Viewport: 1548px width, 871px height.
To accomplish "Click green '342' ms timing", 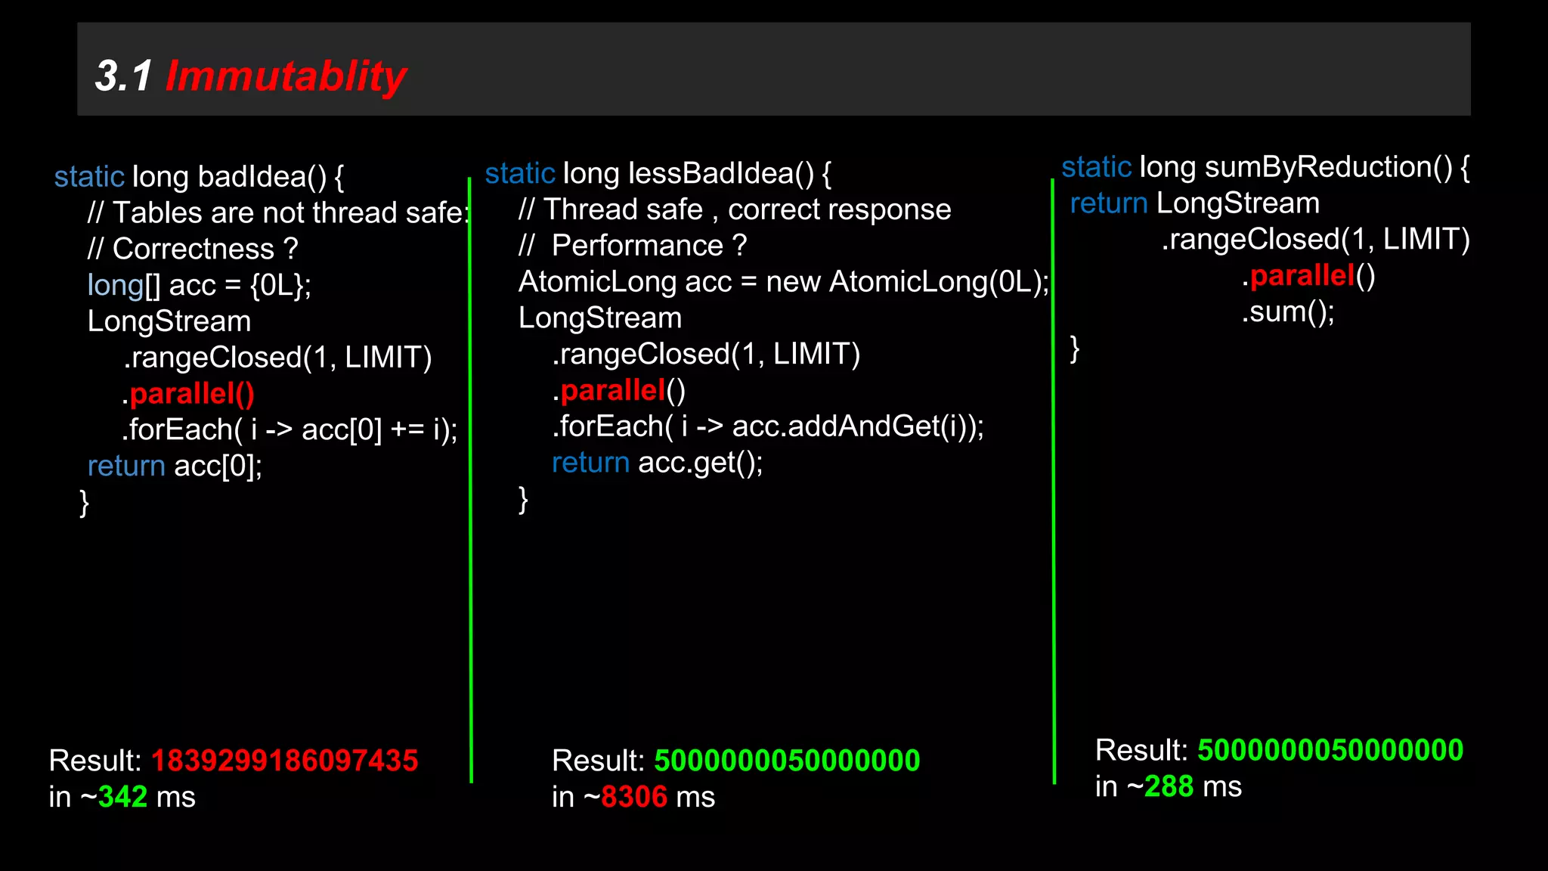I will 122,797.
